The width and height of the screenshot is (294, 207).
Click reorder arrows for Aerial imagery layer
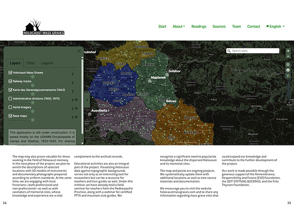point(73,108)
